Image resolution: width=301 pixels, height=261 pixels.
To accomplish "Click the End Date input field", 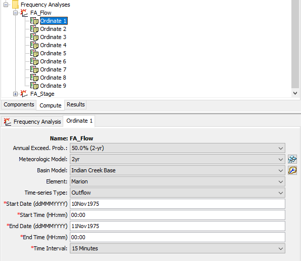I will (178, 226).
